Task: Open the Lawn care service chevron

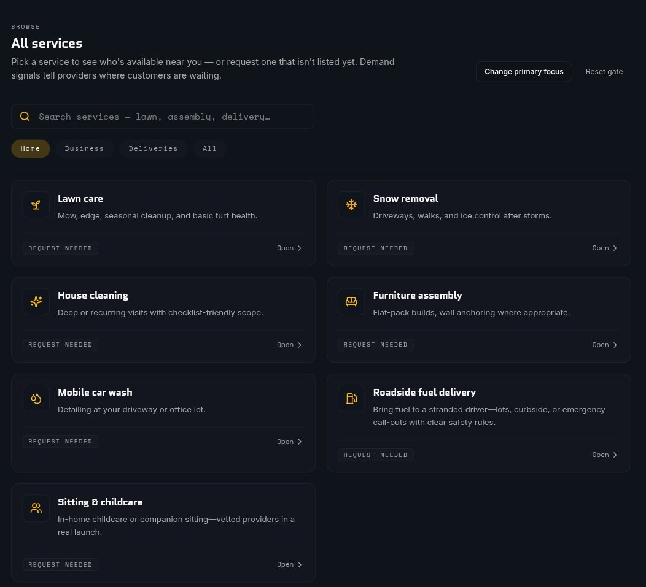Action: click(300, 248)
